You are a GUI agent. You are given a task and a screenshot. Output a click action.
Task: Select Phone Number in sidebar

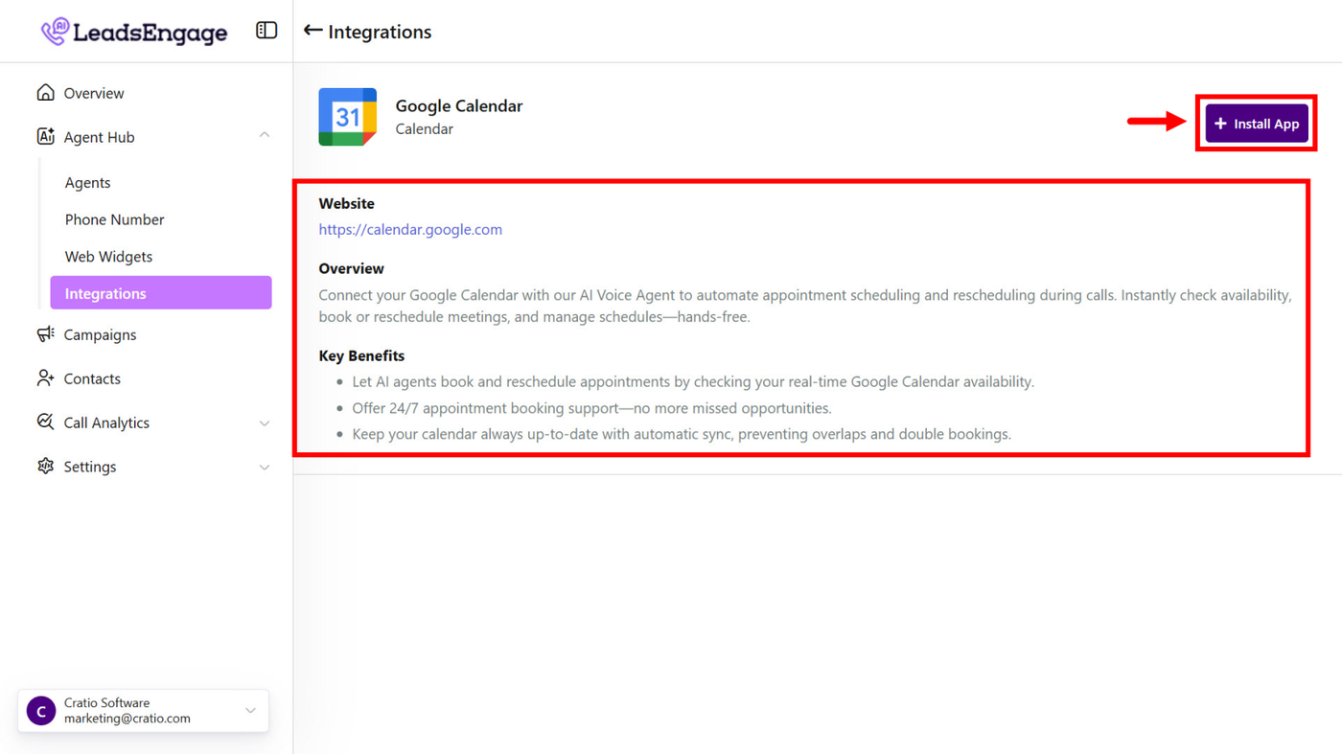tap(114, 219)
